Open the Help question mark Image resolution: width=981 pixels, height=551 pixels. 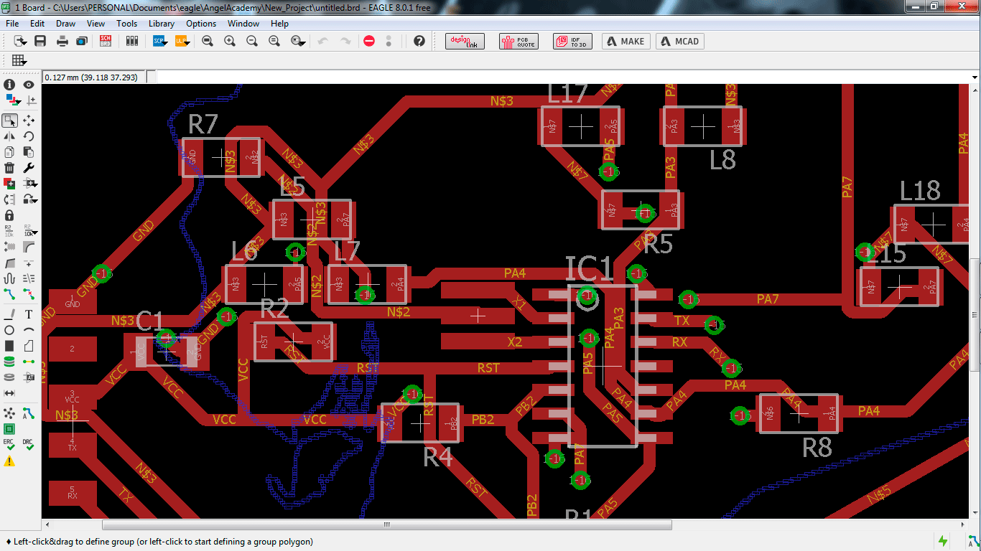point(419,42)
